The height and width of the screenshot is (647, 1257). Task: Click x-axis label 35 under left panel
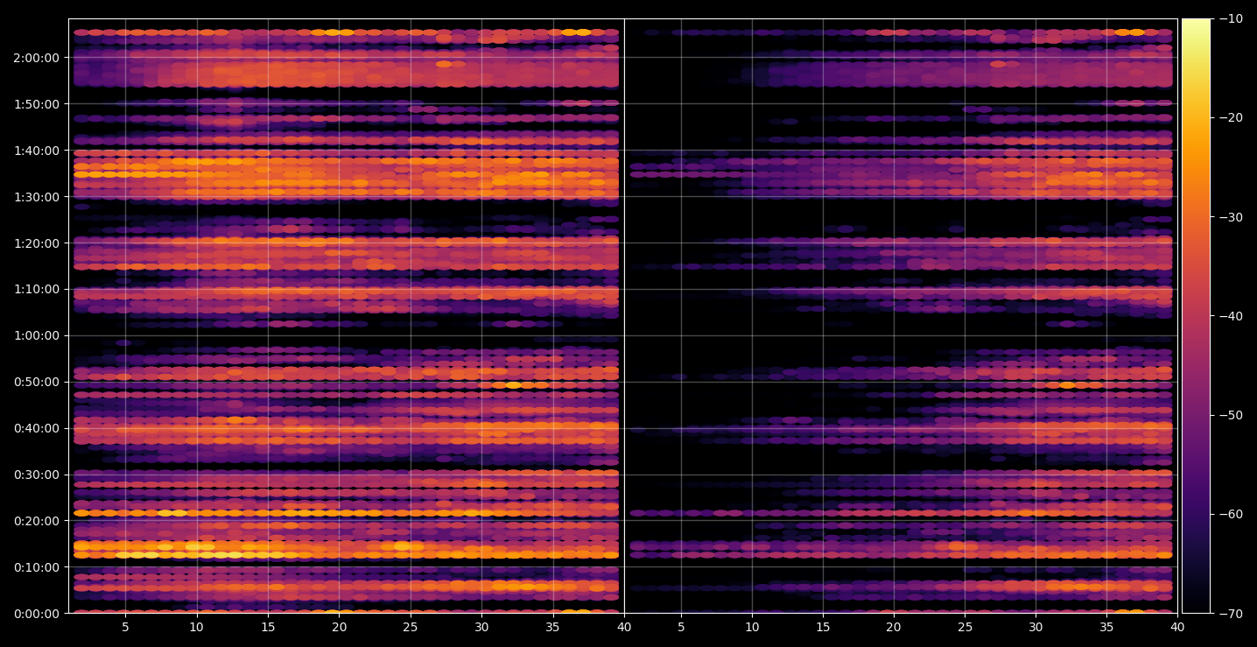pyautogui.click(x=553, y=627)
